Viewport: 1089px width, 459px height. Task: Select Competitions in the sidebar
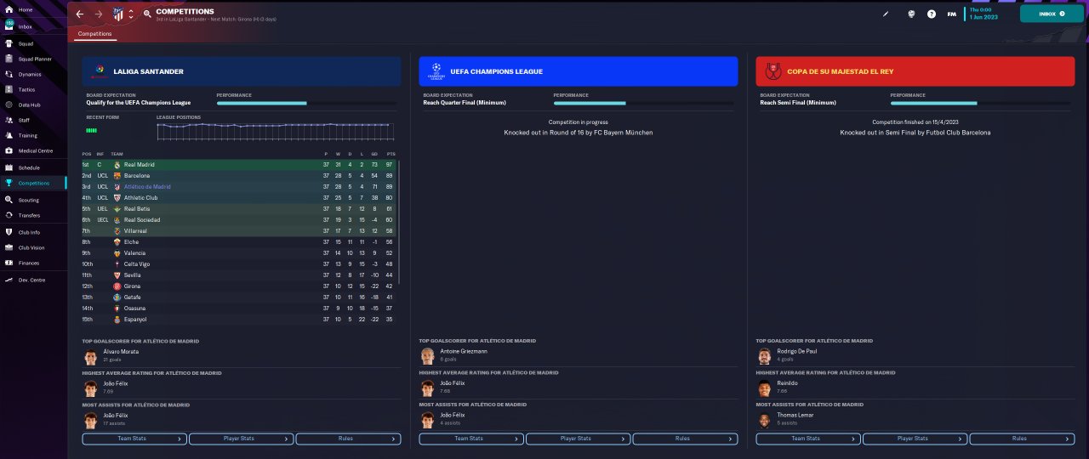[32, 183]
